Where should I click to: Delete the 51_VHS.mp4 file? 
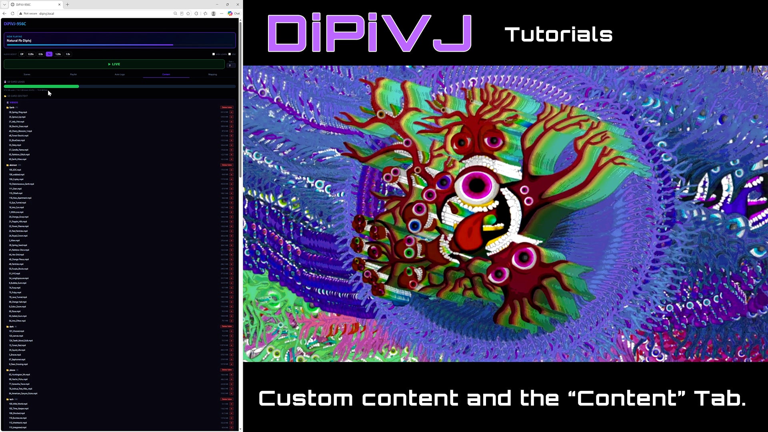(x=231, y=274)
